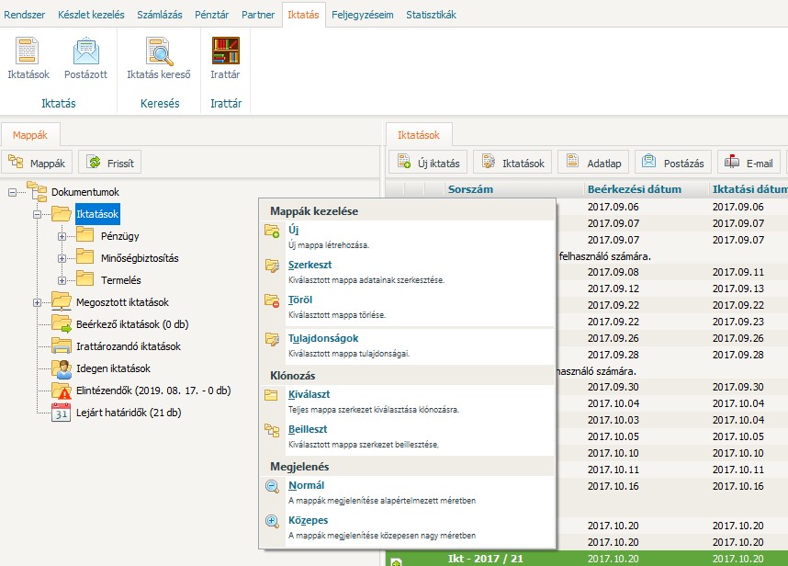Click the Postázás toolbar button

pyautogui.click(x=673, y=163)
